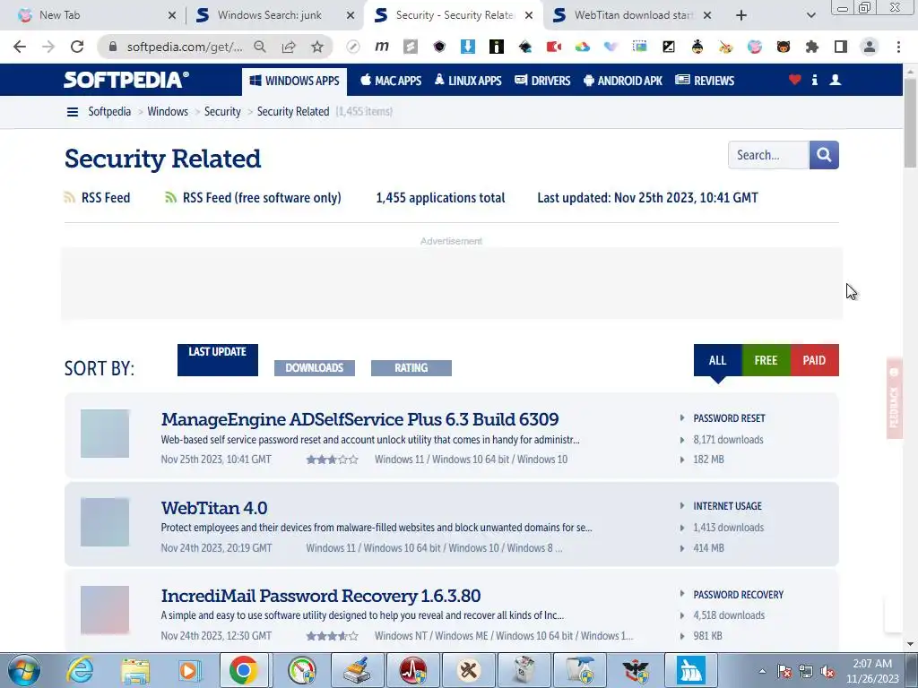Open the Mac Apps section
The width and height of the screenshot is (918, 688).
pos(391,81)
